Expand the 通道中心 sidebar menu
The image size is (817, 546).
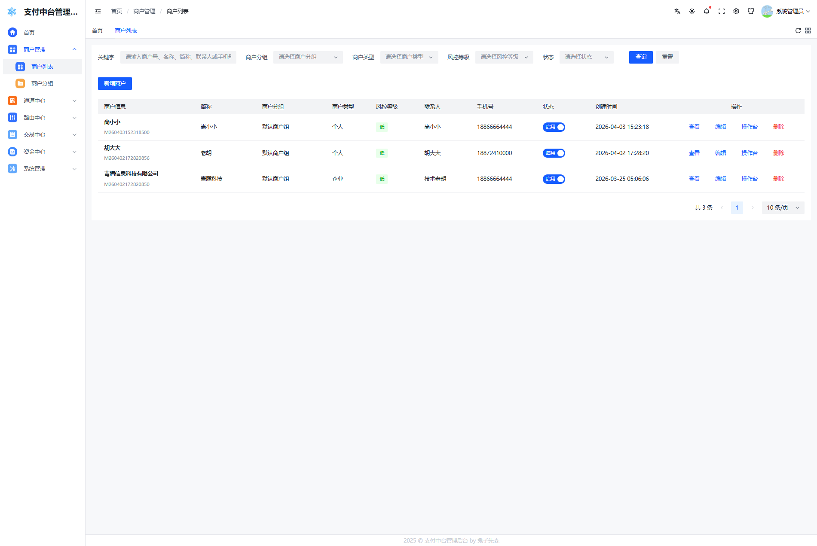pos(42,101)
